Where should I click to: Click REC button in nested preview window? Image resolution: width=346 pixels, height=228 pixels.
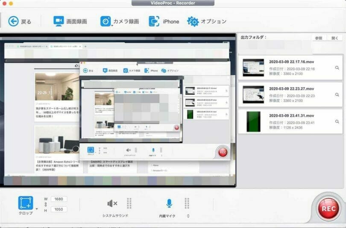223,152
